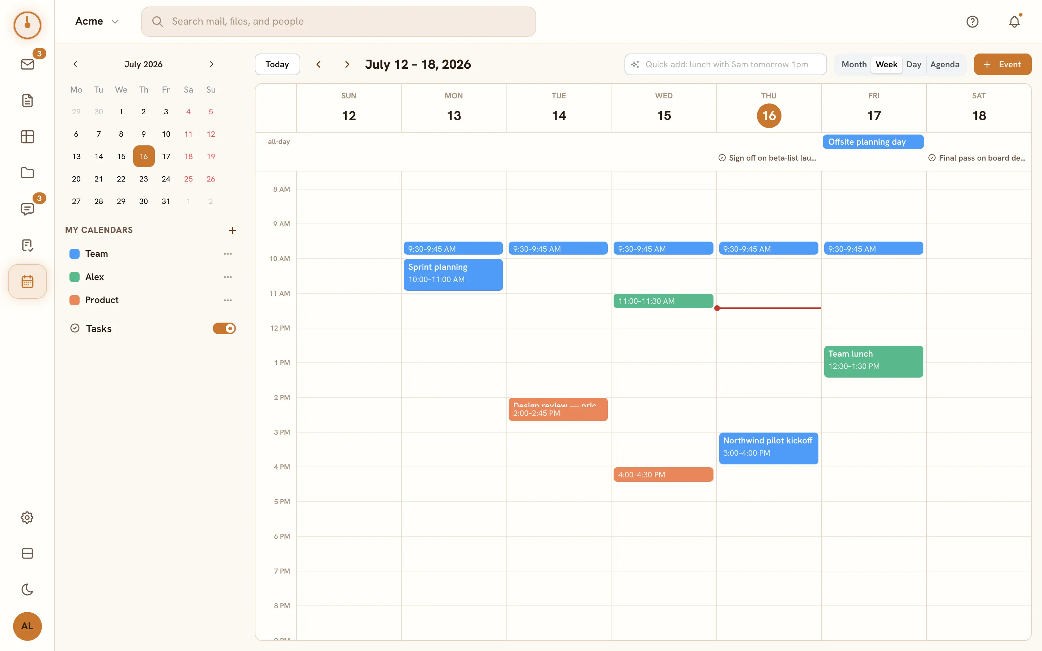This screenshot has width=1042, height=651.
Task: Open the Tables grid icon in sidebar
Action: pyautogui.click(x=27, y=137)
